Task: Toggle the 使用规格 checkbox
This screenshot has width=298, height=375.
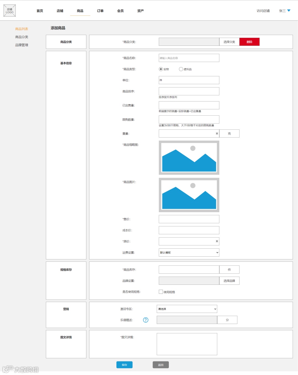Action: pos(161,292)
